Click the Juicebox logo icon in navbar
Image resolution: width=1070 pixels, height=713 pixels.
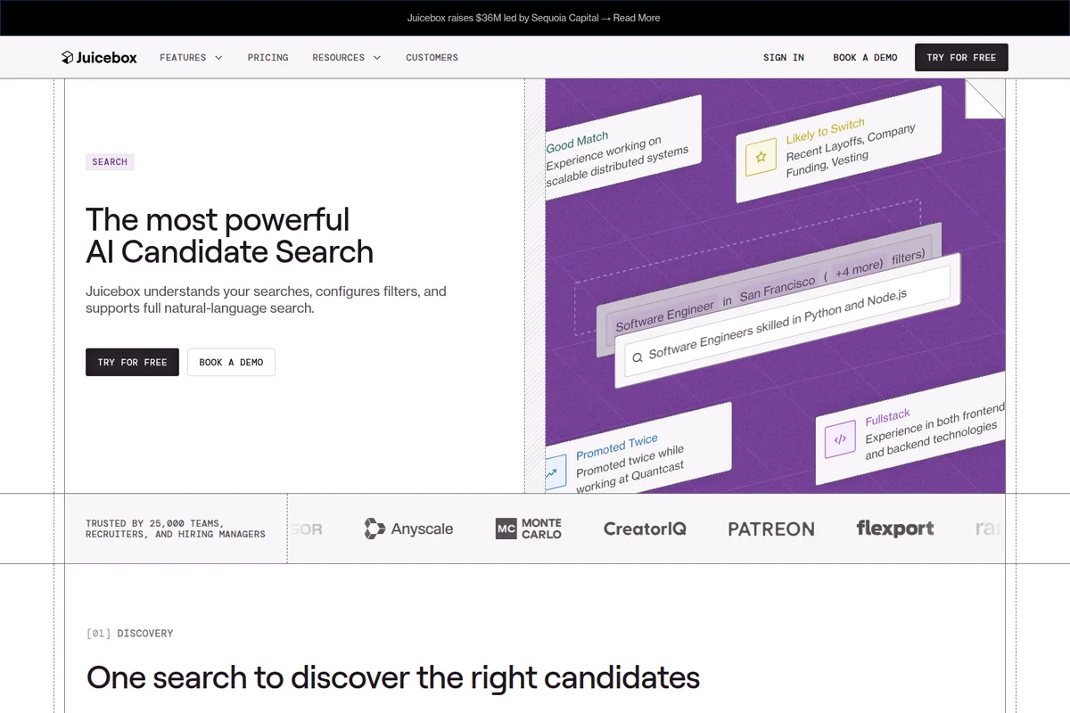tap(69, 56)
